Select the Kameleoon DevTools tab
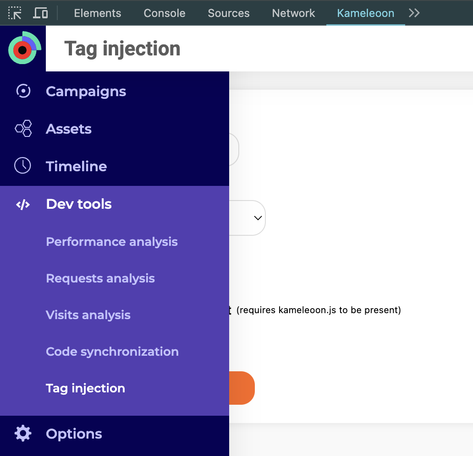Image resolution: width=473 pixels, height=456 pixels. 365,13
